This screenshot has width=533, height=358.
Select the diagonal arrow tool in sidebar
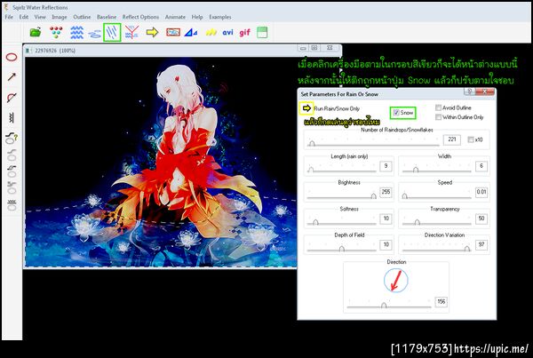coord(12,76)
